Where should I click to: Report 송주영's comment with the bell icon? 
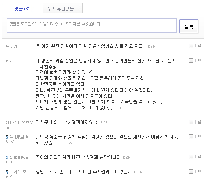coord(200,46)
